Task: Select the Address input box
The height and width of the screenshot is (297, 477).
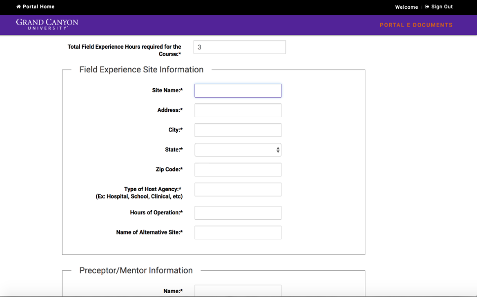Action: tap(238, 110)
